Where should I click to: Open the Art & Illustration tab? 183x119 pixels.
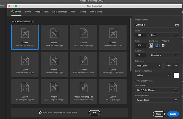tap(60, 12)
